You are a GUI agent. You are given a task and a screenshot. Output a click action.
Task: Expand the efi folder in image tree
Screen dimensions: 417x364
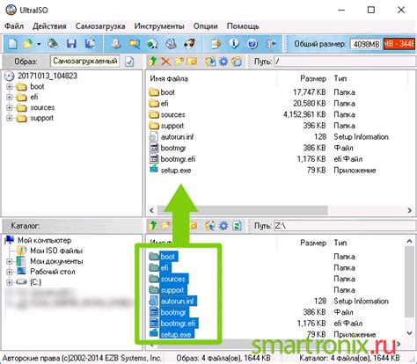click(10, 98)
